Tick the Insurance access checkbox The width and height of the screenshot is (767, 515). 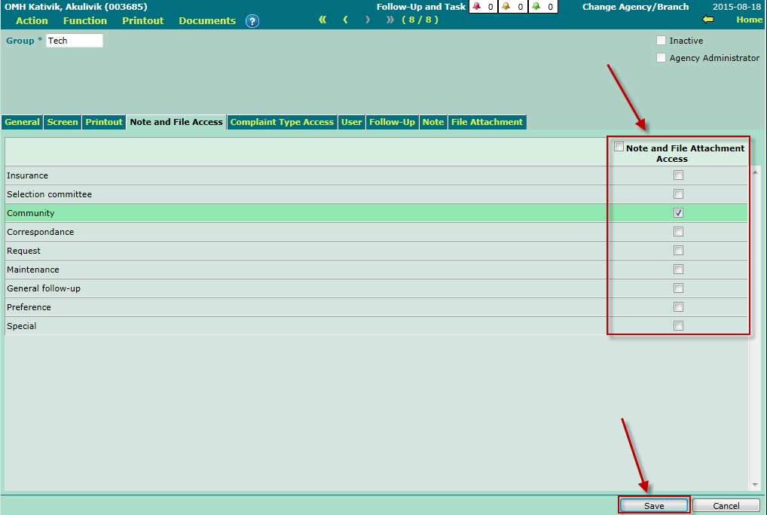pos(678,175)
